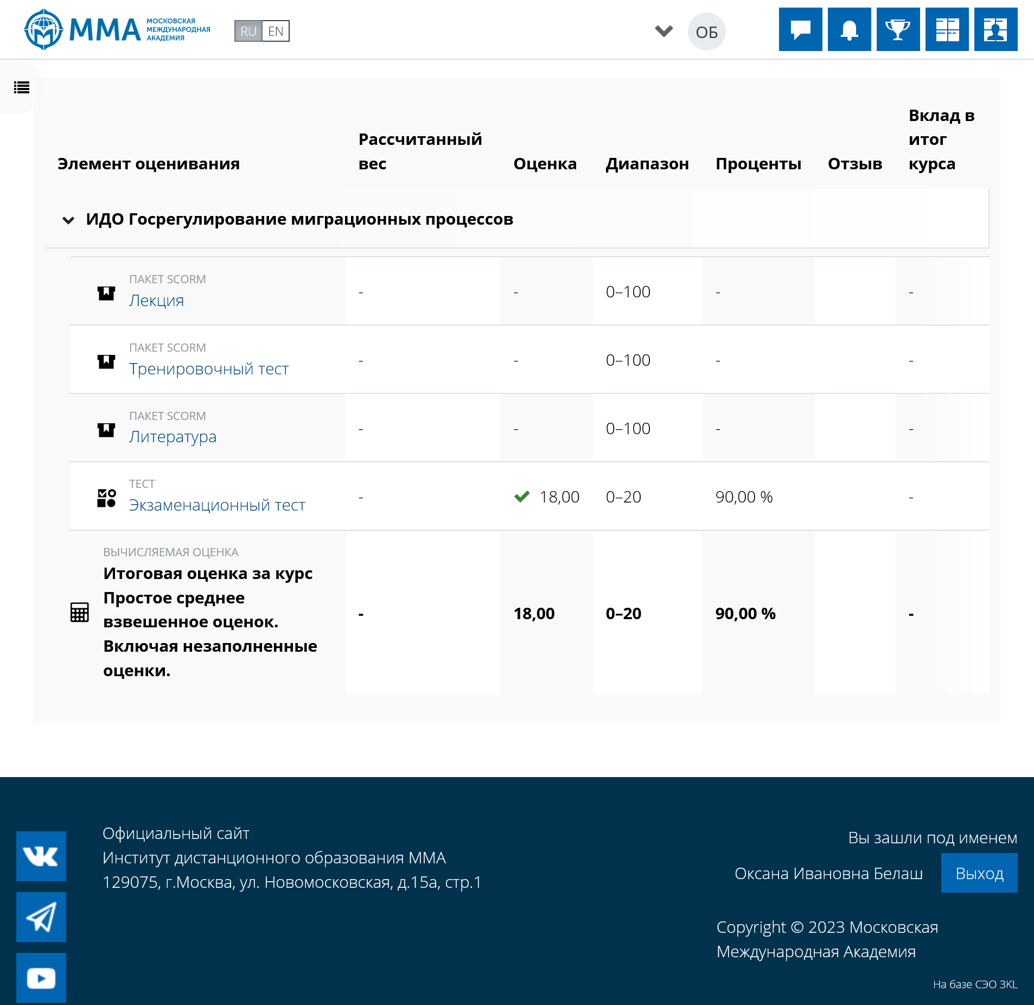The width and height of the screenshot is (1034, 1005).
Task: Open the messages chat icon
Action: pos(800,29)
